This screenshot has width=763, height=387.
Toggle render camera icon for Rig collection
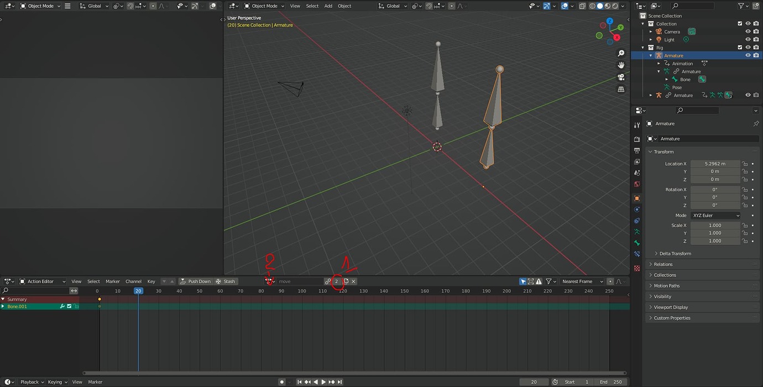coord(755,48)
